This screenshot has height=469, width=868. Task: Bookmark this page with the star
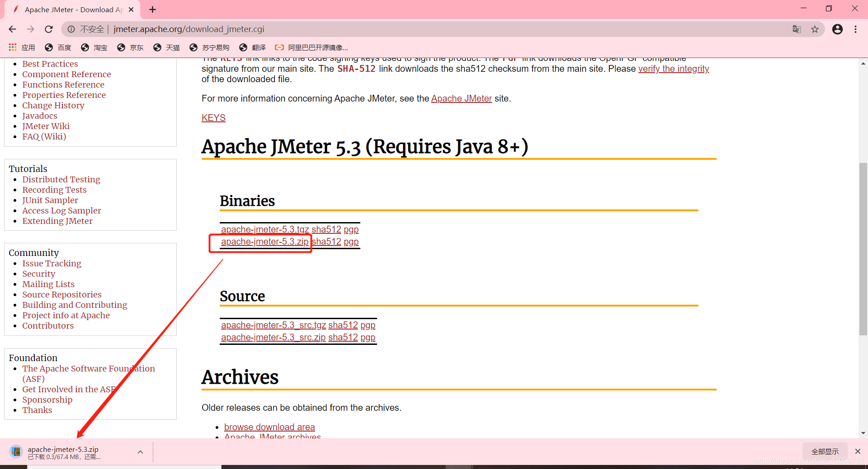pyautogui.click(x=815, y=29)
